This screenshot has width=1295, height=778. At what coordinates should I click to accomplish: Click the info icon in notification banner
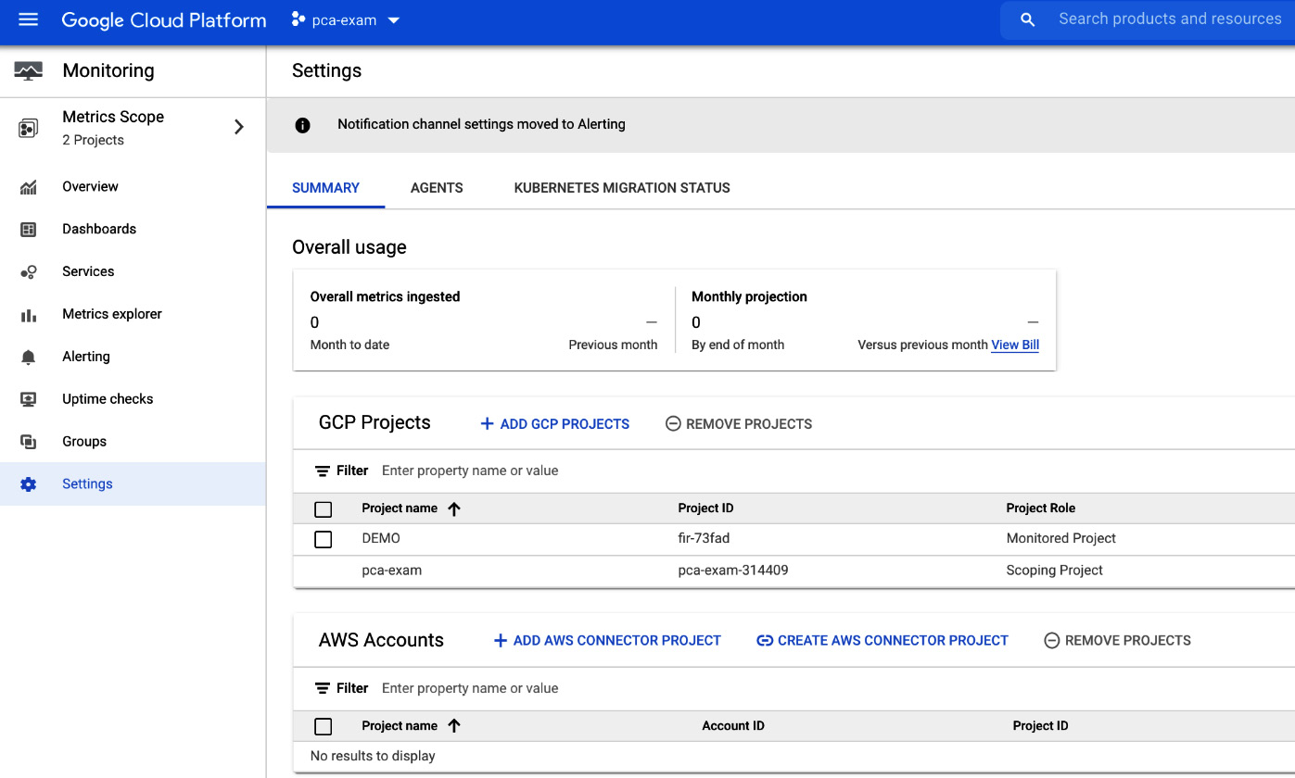click(302, 125)
